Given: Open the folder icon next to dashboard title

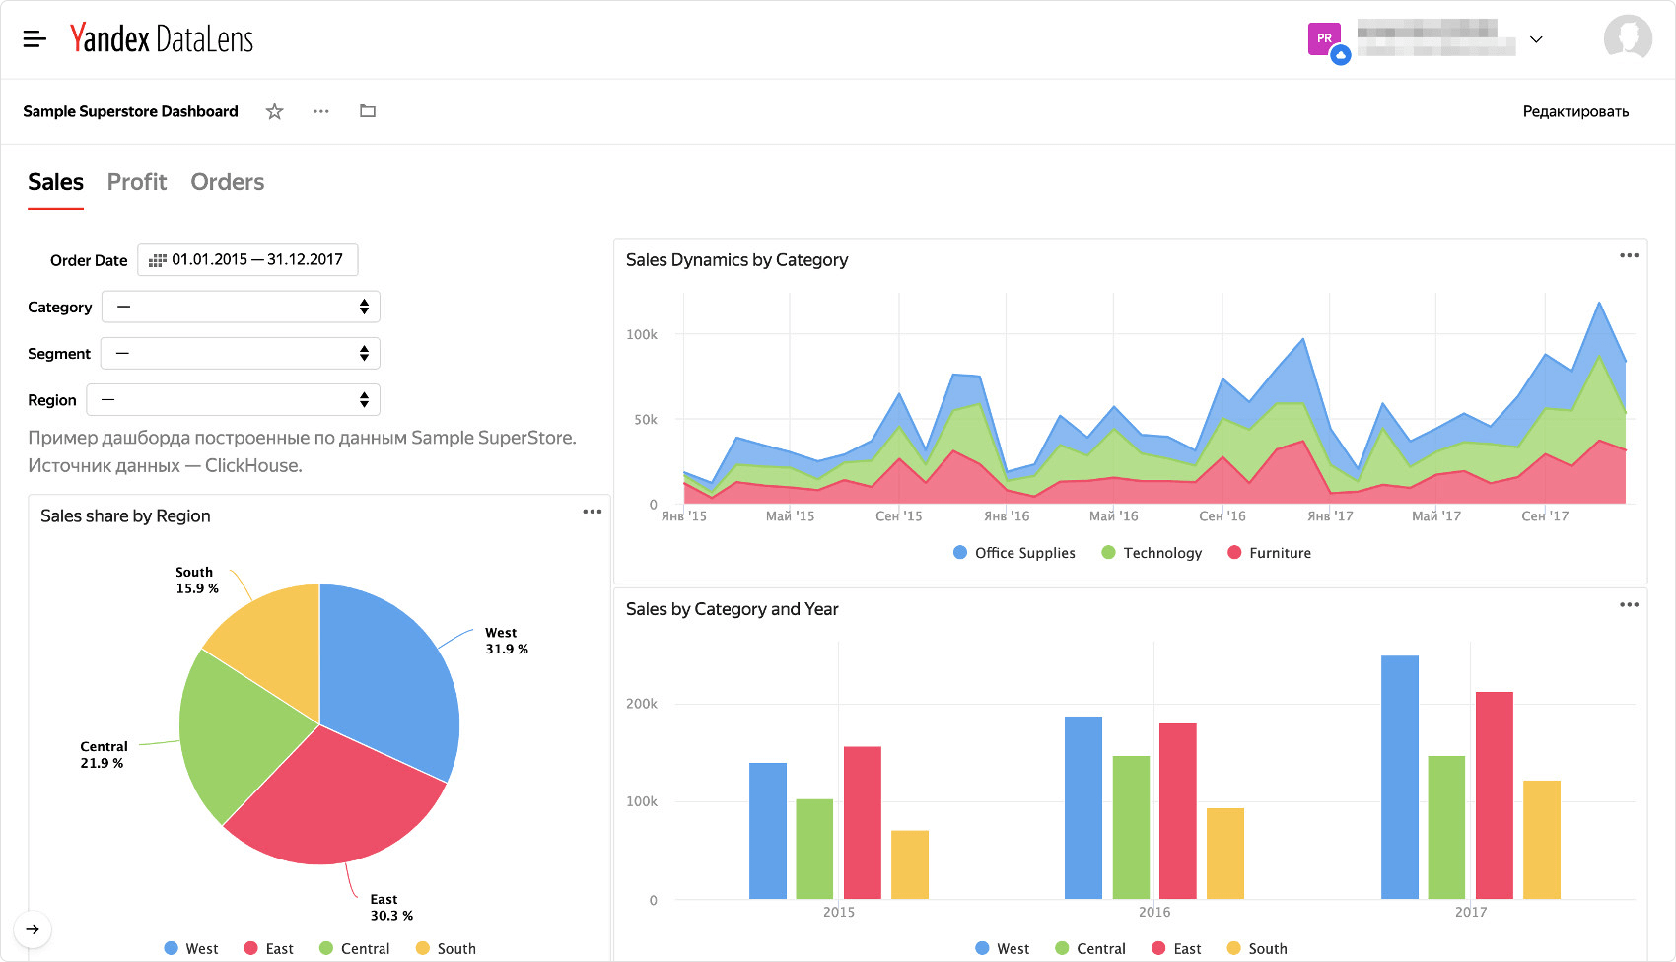Looking at the screenshot, I should click(367, 111).
